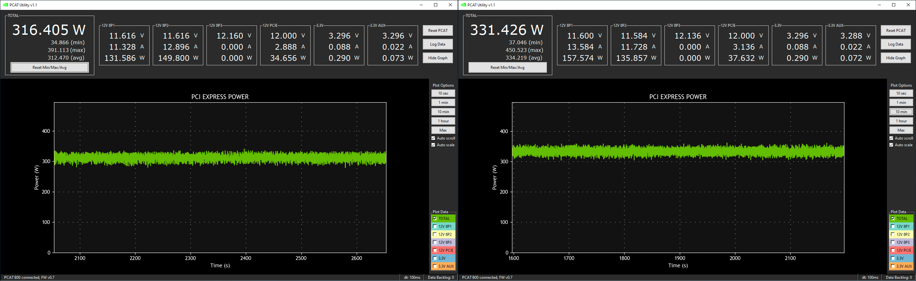Click the right window's PCAT title bar icon
The width and height of the screenshot is (916, 281).
click(463, 5)
